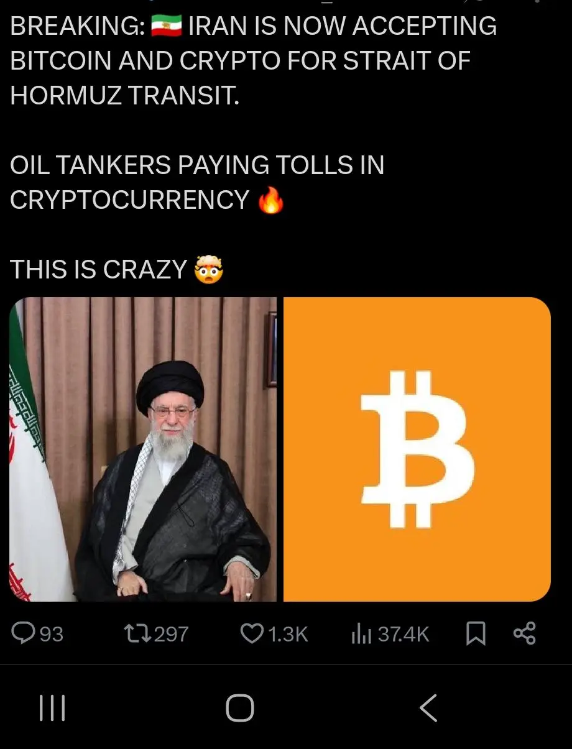572x749 pixels.
Task: Go home using the Android home button
Action: 240,708
